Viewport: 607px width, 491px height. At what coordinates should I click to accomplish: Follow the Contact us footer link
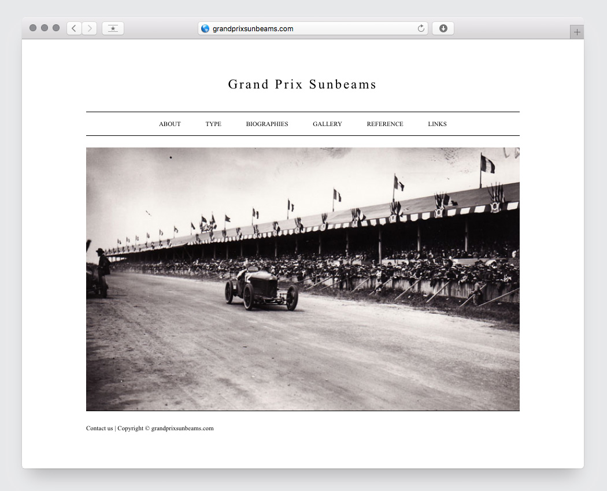pyautogui.click(x=99, y=429)
